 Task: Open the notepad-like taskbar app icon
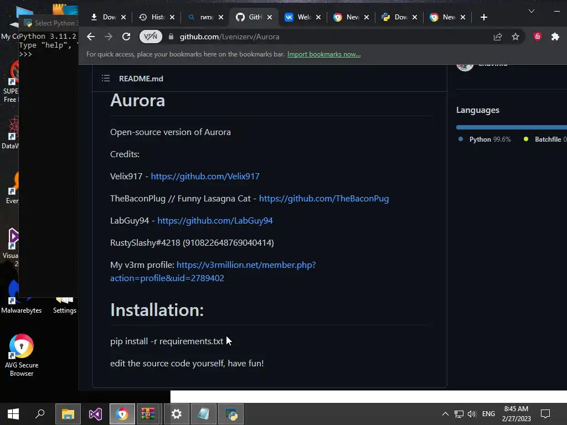click(204, 414)
